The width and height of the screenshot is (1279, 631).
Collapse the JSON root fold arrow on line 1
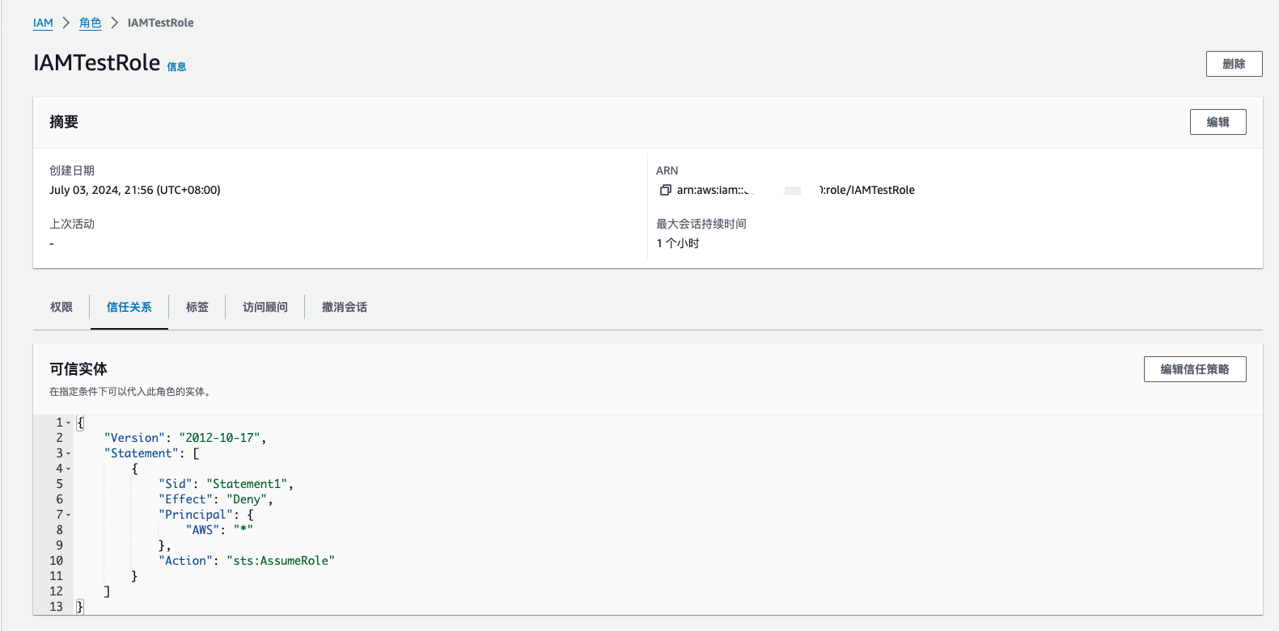pyautogui.click(x=69, y=423)
